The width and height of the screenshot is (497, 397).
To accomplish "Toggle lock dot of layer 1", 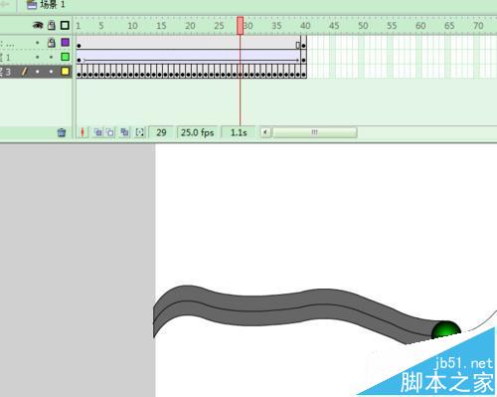I will [x=52, y=57].
